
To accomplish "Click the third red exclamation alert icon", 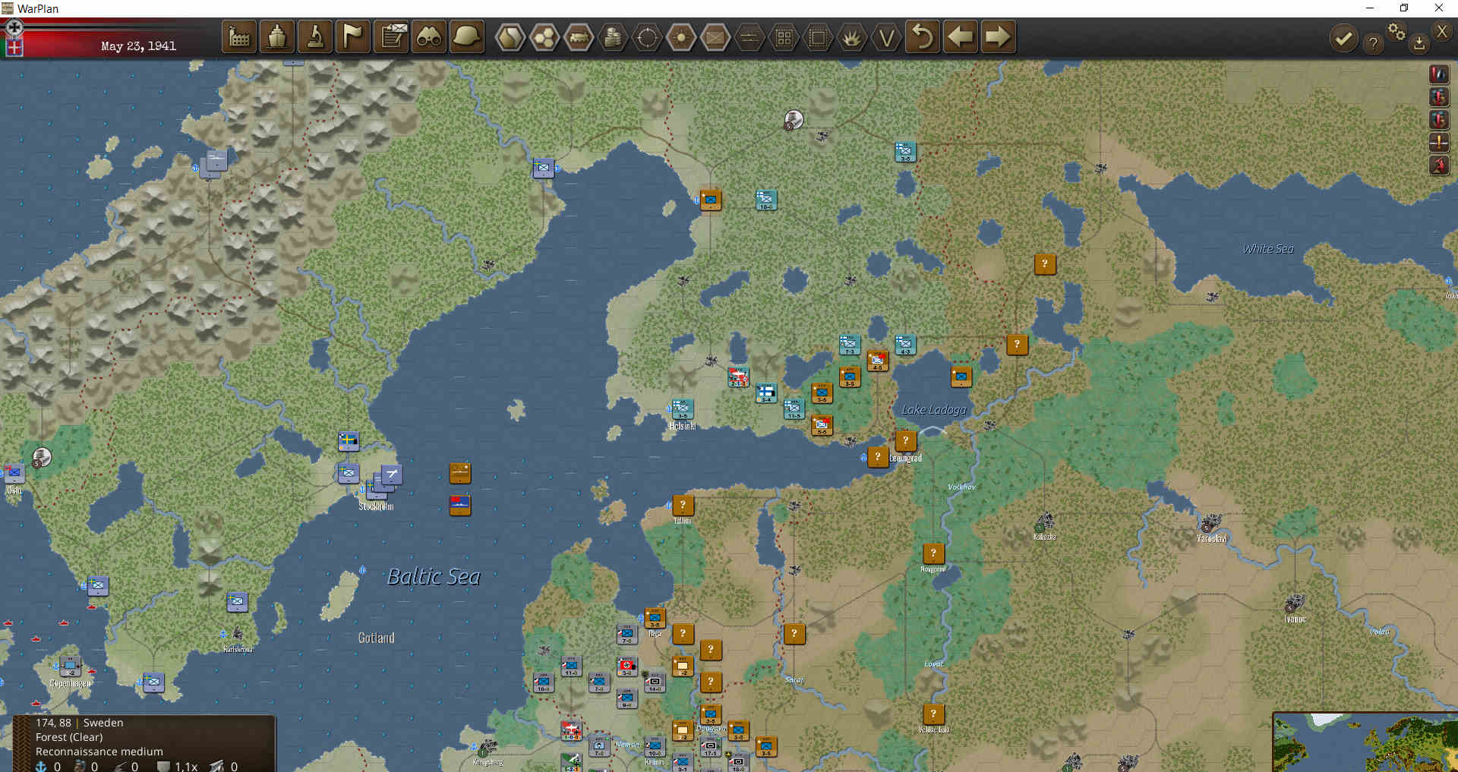I will tap(1439, 119).
